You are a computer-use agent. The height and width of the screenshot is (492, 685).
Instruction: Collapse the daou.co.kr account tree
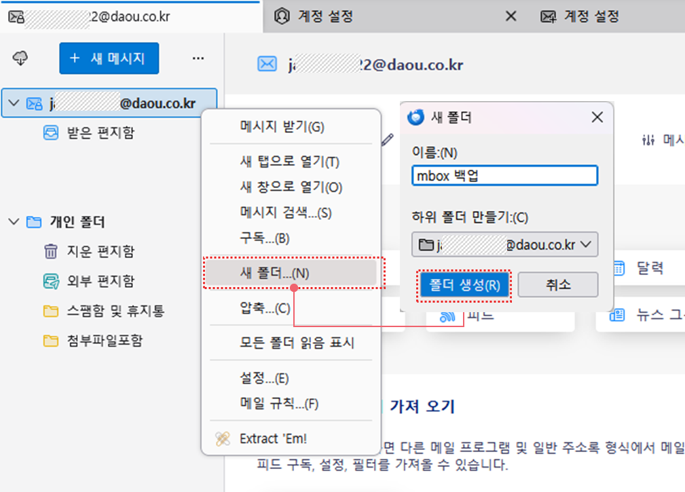point(14,104)
